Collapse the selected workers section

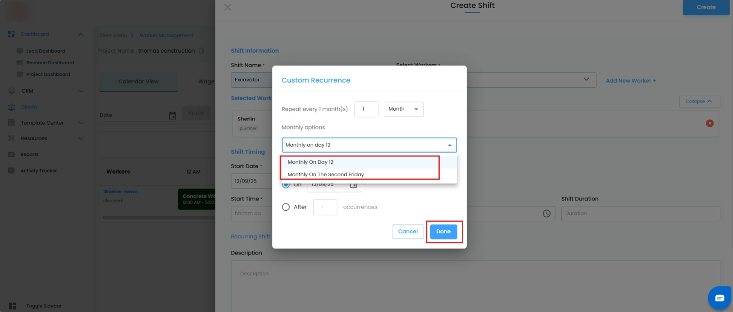tap(699, 101)
